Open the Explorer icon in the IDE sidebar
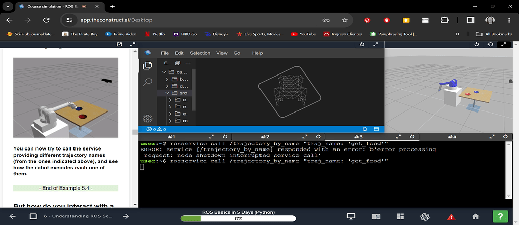Screen dimensions: 519x225 click(147, 66)
